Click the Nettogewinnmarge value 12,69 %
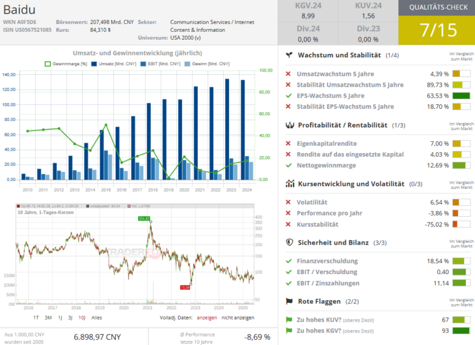Image resolution: width=475 pixels, height=345 pixels. (438, 165)
